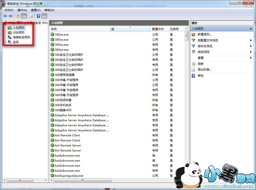This screenshot has width=256, height=190.
Task: Select the 360手机助手 rule row
Action: pos(117,105)
